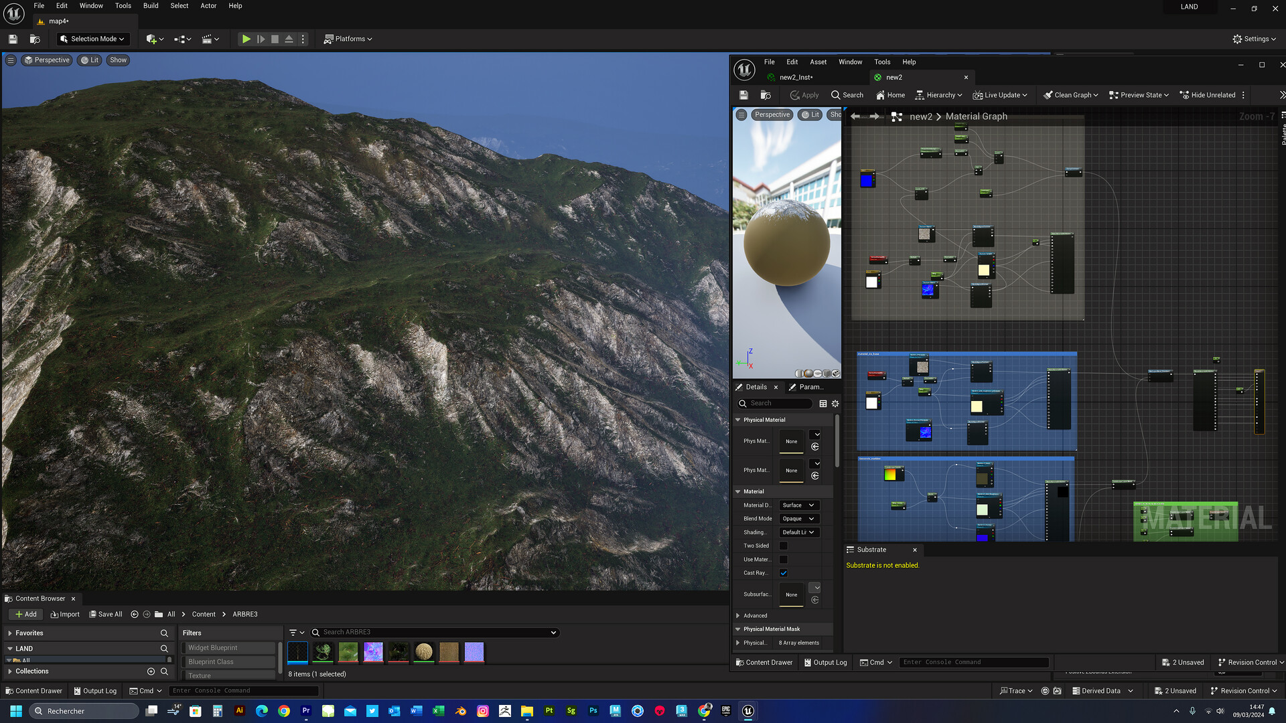Expand the Hierarchy dropdown in the Material Editor
Image resolution: width=1286 pixels, height=723 pixels.
[x=938, y=94]
